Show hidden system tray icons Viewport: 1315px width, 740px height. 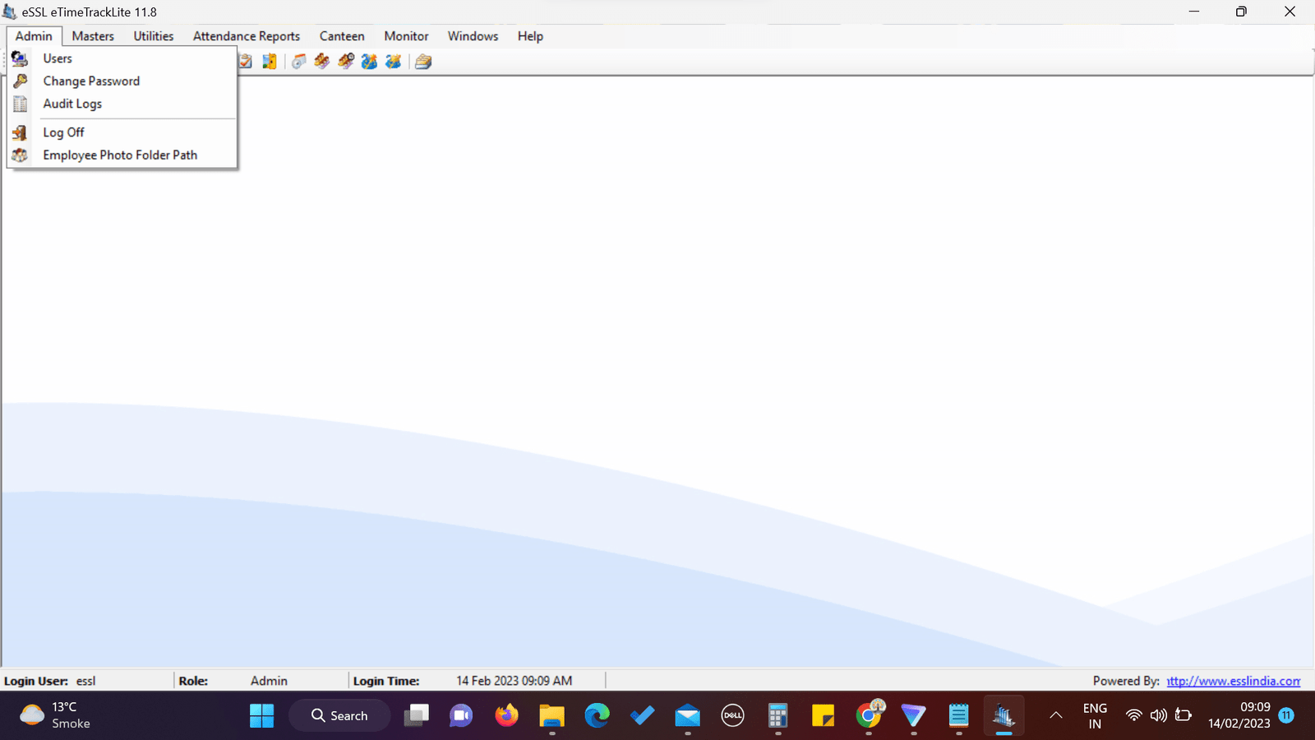[x=1056, y=715]
